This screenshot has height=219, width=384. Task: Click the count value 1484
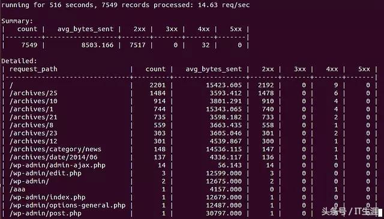coord(157,93)
